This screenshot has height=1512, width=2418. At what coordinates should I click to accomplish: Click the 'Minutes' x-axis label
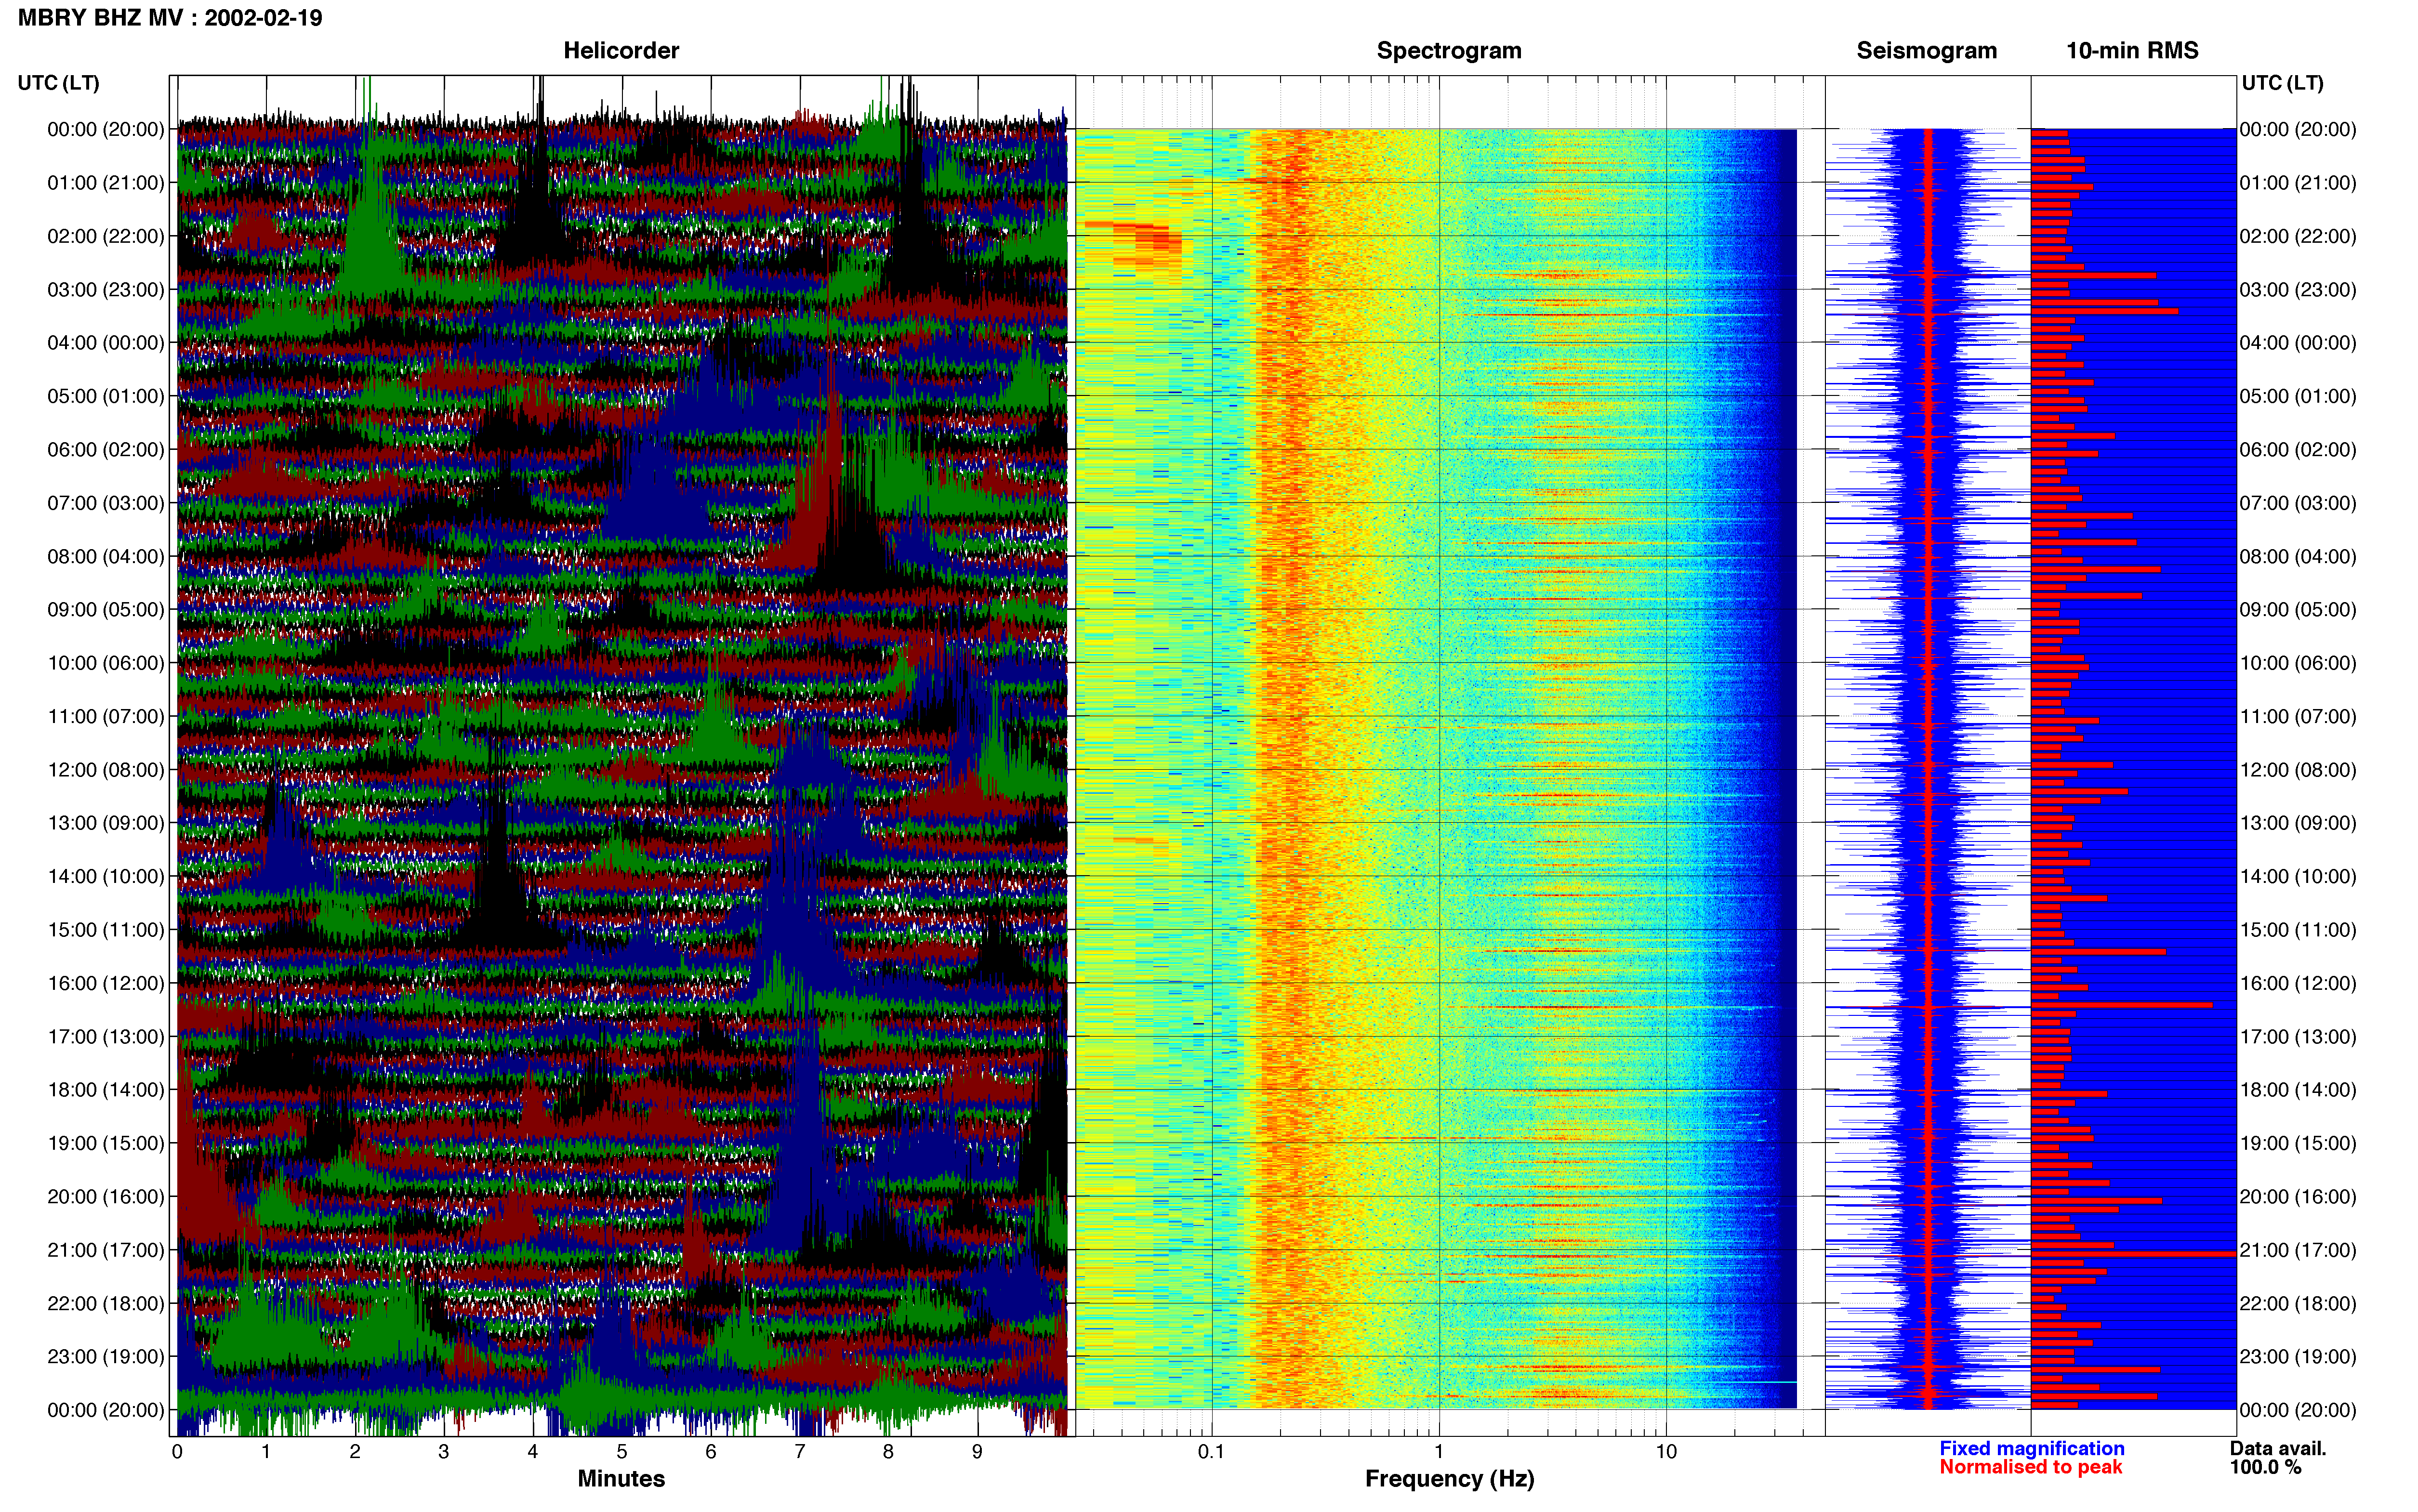pyautogui.click(x=621, y=1479)
